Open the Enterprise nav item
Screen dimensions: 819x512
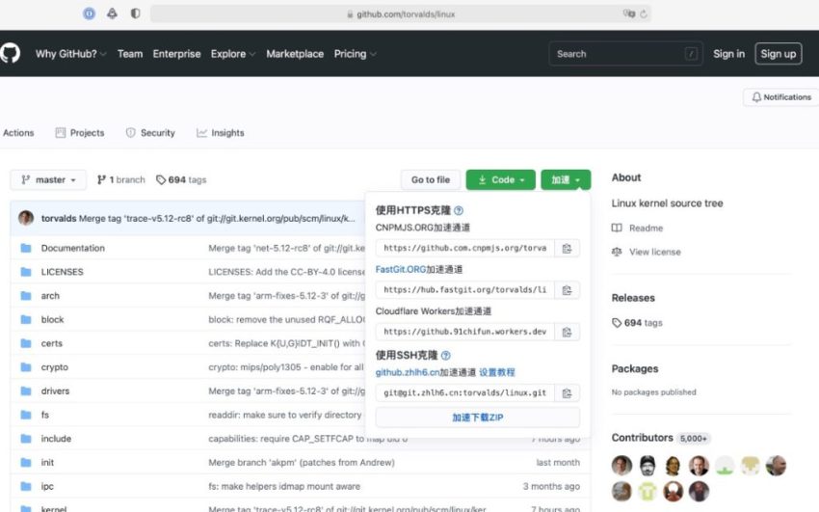click(x=176, y=54)
